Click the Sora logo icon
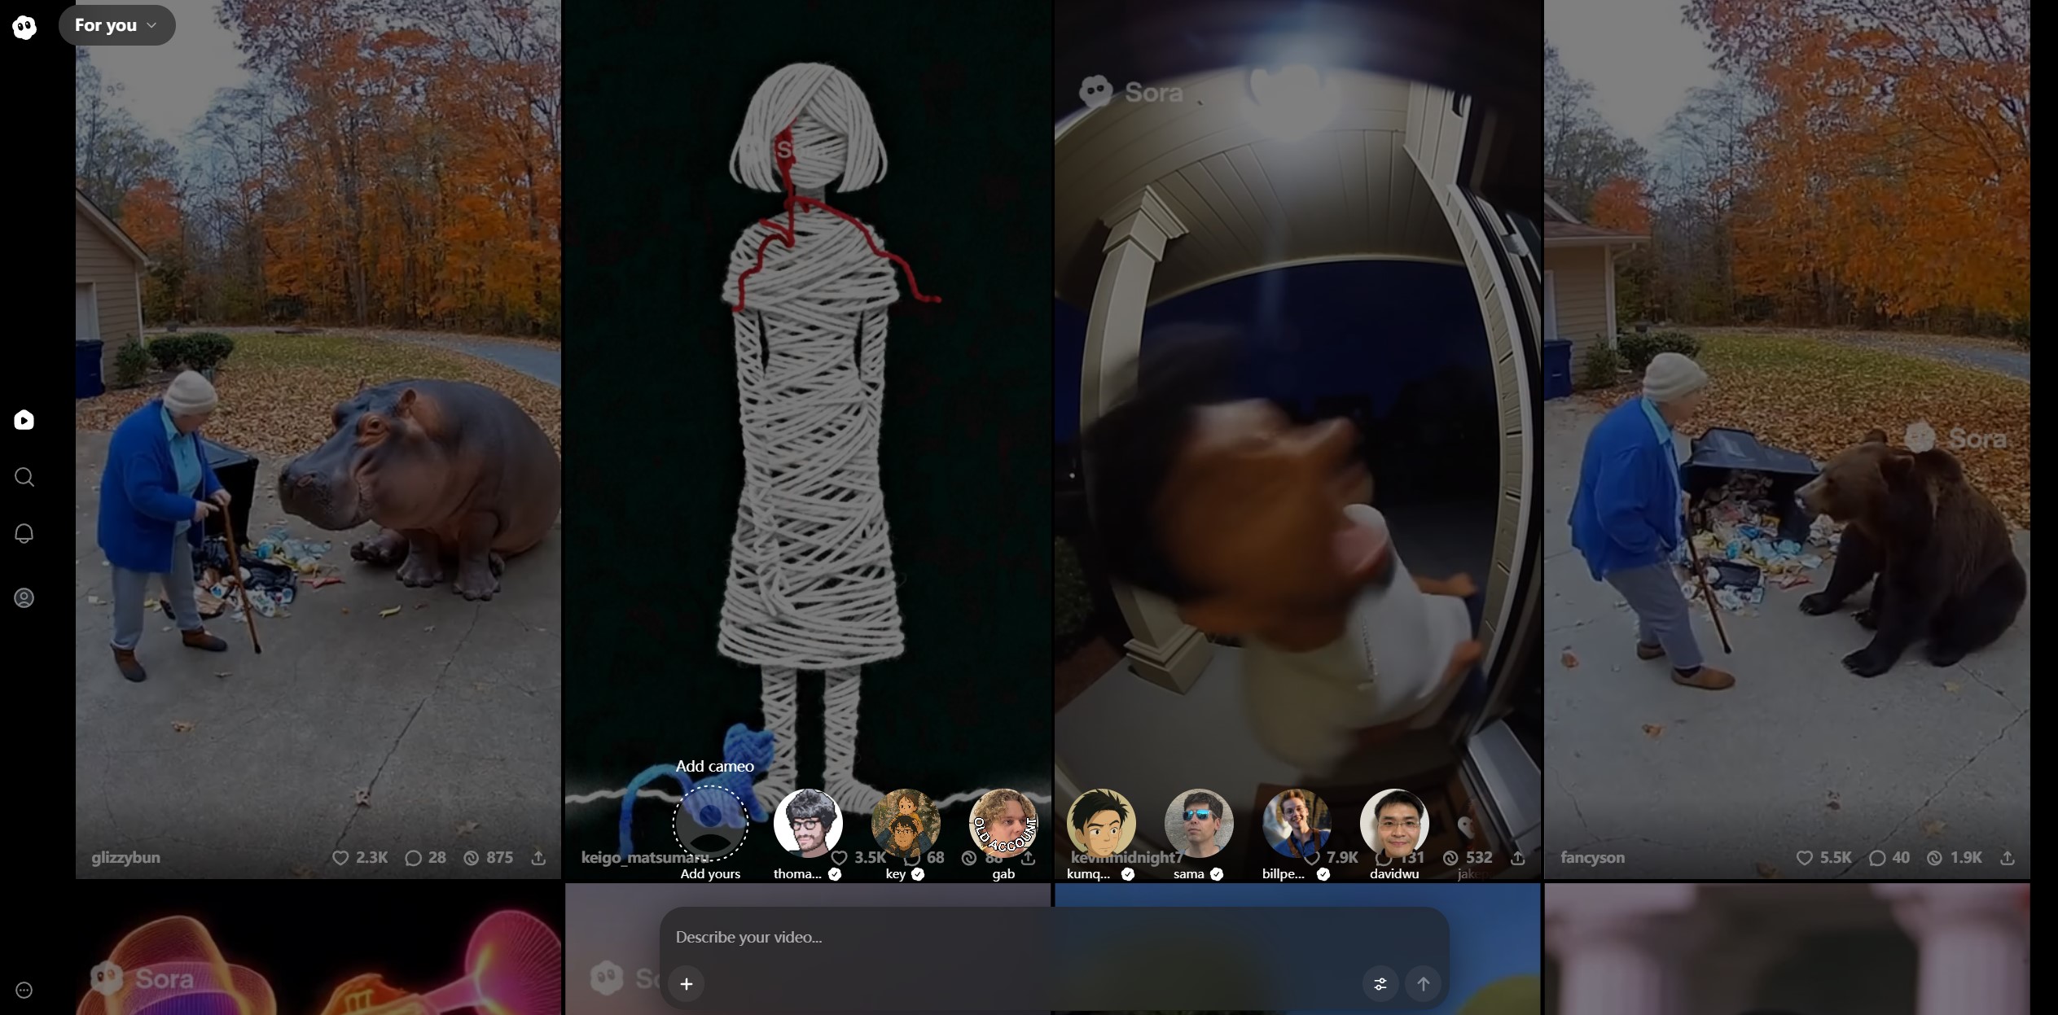2058x1015 pixels. [24, 27]
